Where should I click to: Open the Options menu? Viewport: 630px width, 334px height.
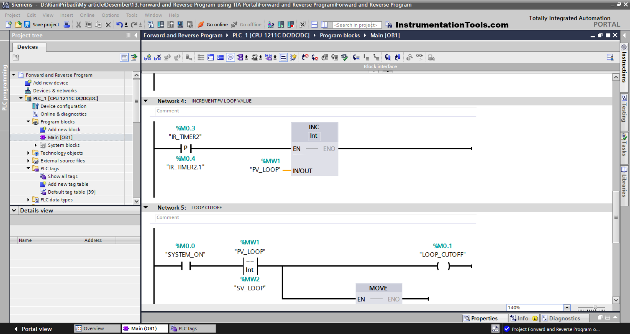tap(110, 15)
